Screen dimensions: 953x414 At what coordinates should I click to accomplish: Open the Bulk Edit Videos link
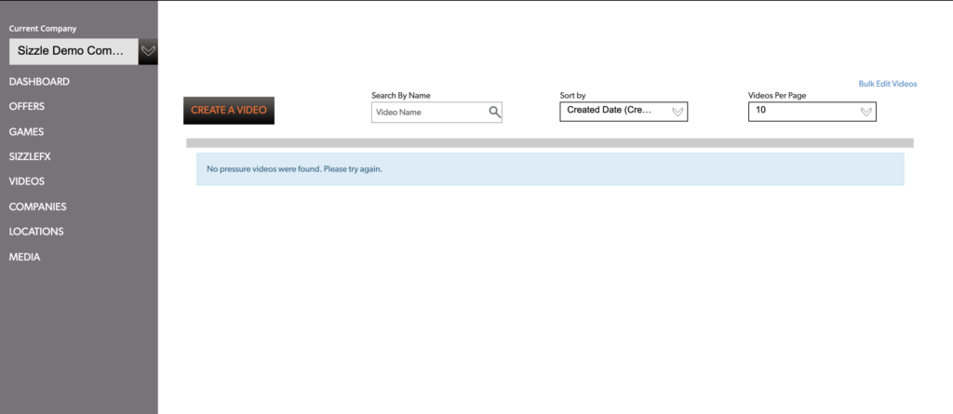(x=887, y=84)
